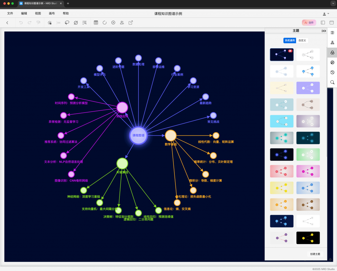The width and height of the screenshot is (337, 271).
Task: Open the layout hierarchy sidebar icon
Action: coord(332,42)
